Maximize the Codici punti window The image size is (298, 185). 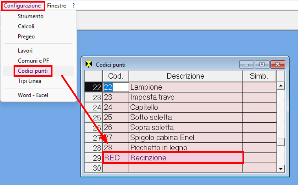click(262, 65)
